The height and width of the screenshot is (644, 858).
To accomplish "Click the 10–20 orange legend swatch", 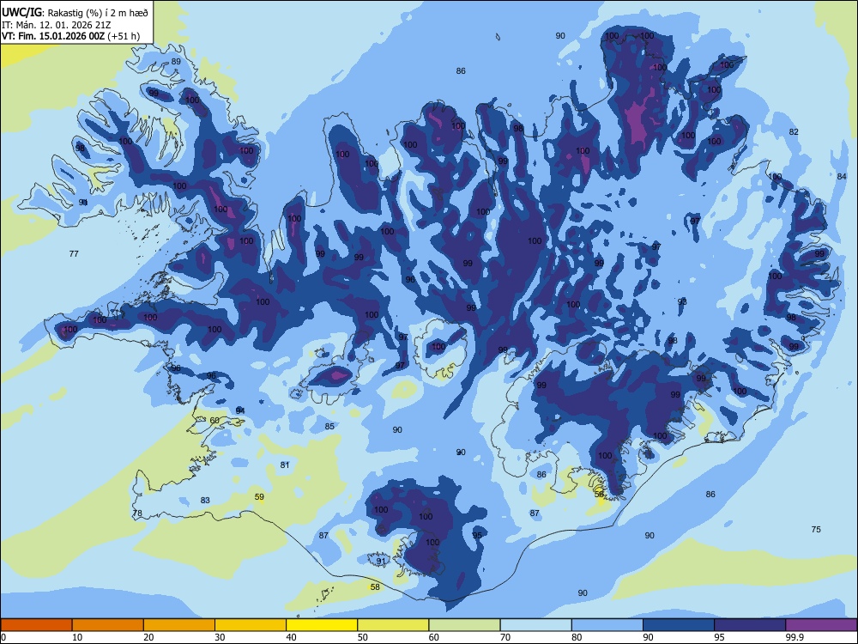I will [108, 625].
